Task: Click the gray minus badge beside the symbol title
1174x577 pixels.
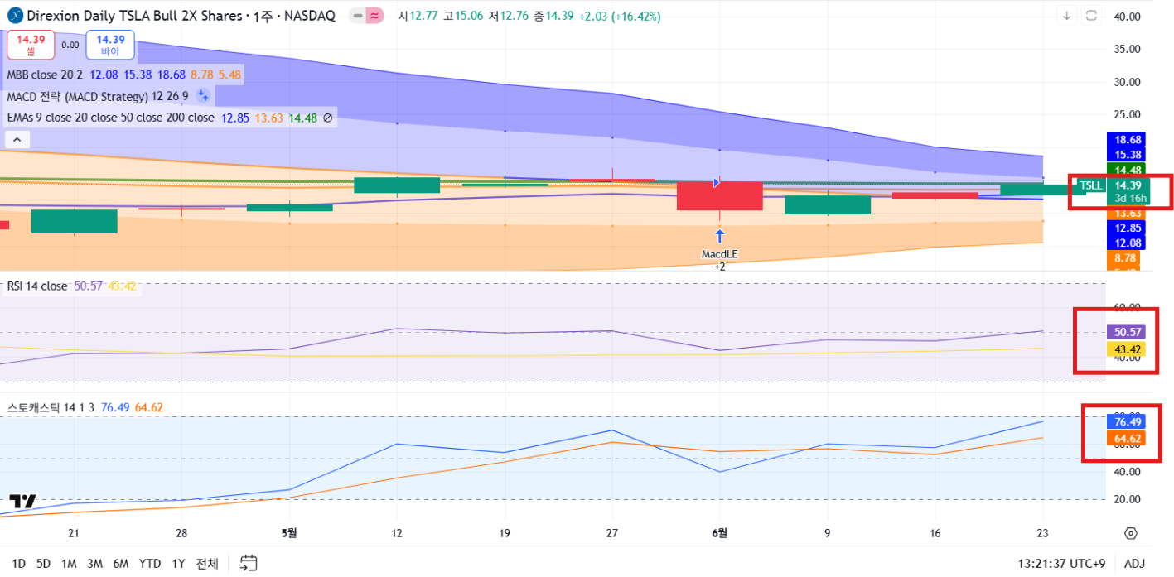Action: tap(356, 16)
